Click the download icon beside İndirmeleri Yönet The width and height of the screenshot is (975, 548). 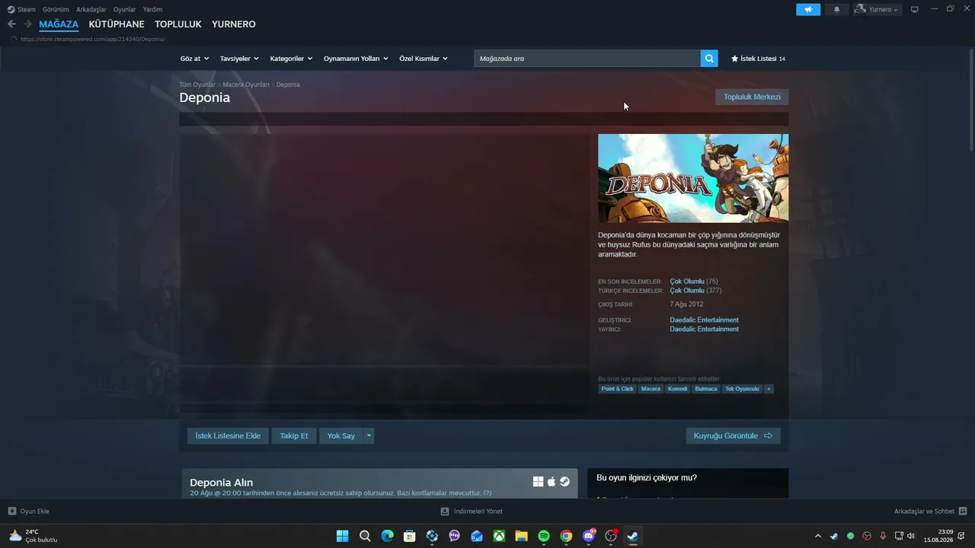[445, 511]
